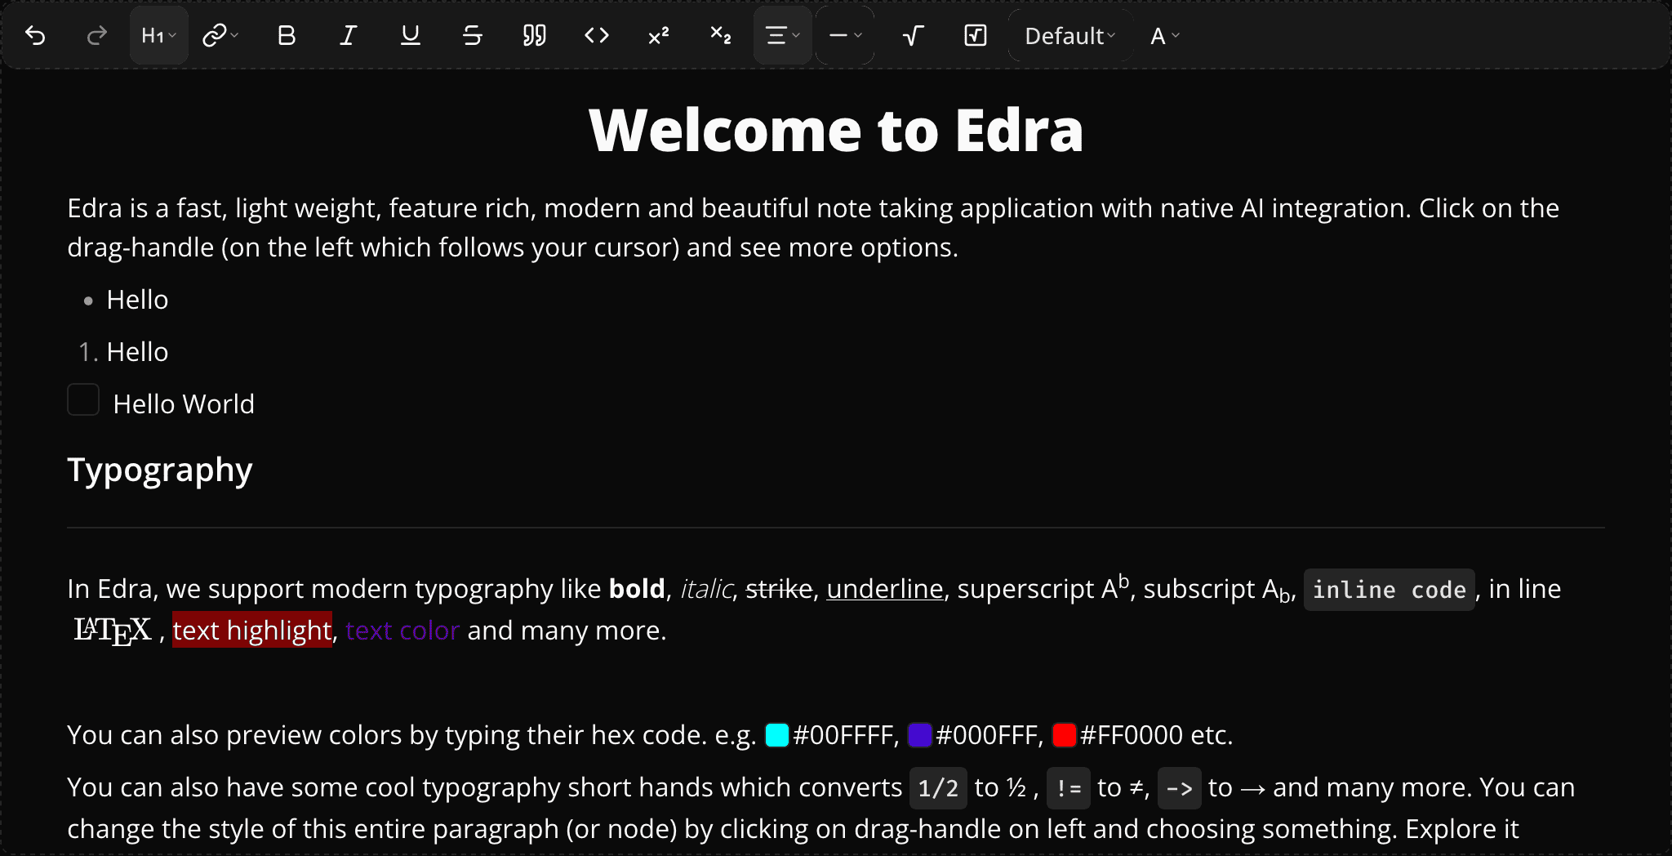Toggle underline formatting
This screenshot has width=1672, height=856.
pyautogui.click(x=410, y=35)
